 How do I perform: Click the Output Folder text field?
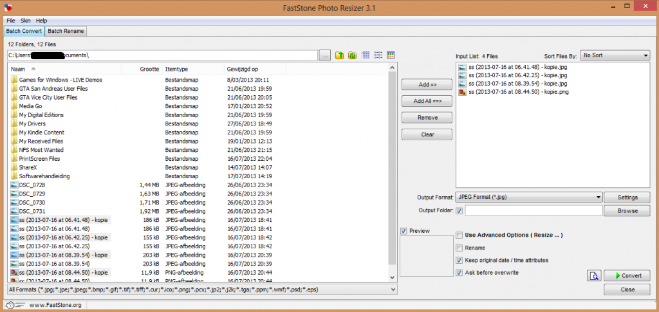click(x=534, y=211)
